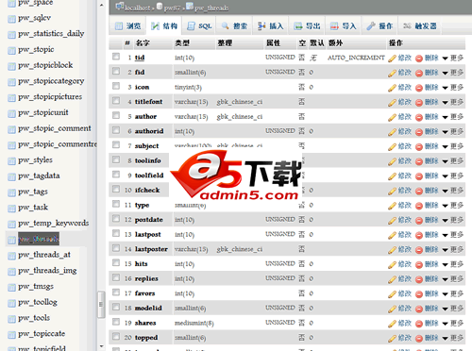This screenshot has height=351, width=472.
Task: Click the red delete icon for lastpost row
Action: (419, 235)
